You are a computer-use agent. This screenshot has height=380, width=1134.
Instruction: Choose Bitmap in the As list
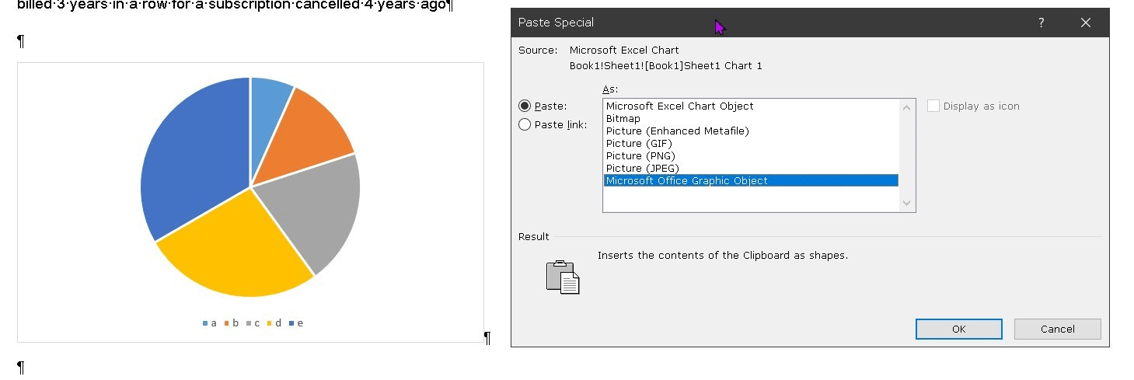tap(623, 119)
